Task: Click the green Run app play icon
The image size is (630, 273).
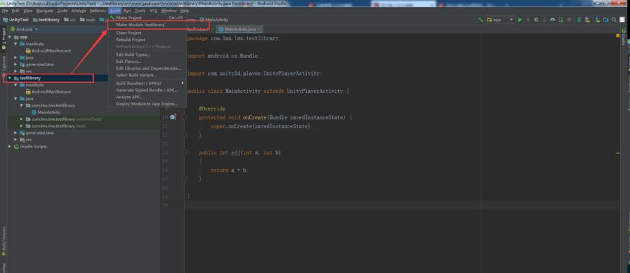Action: click(520, 20)
